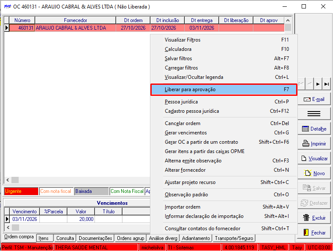
Task: Click status bar Perfil TSM - Manutenção
Action: pyautogui.click(x=27, y=248)
